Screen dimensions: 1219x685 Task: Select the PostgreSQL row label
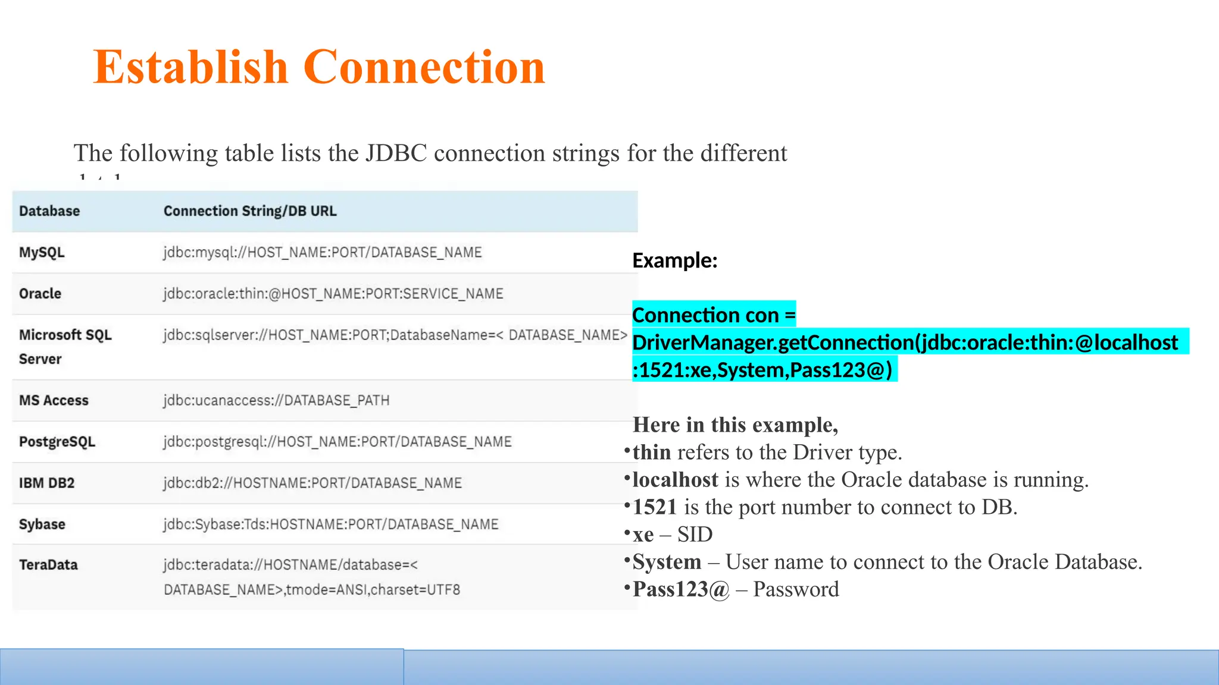pos(57,442)
